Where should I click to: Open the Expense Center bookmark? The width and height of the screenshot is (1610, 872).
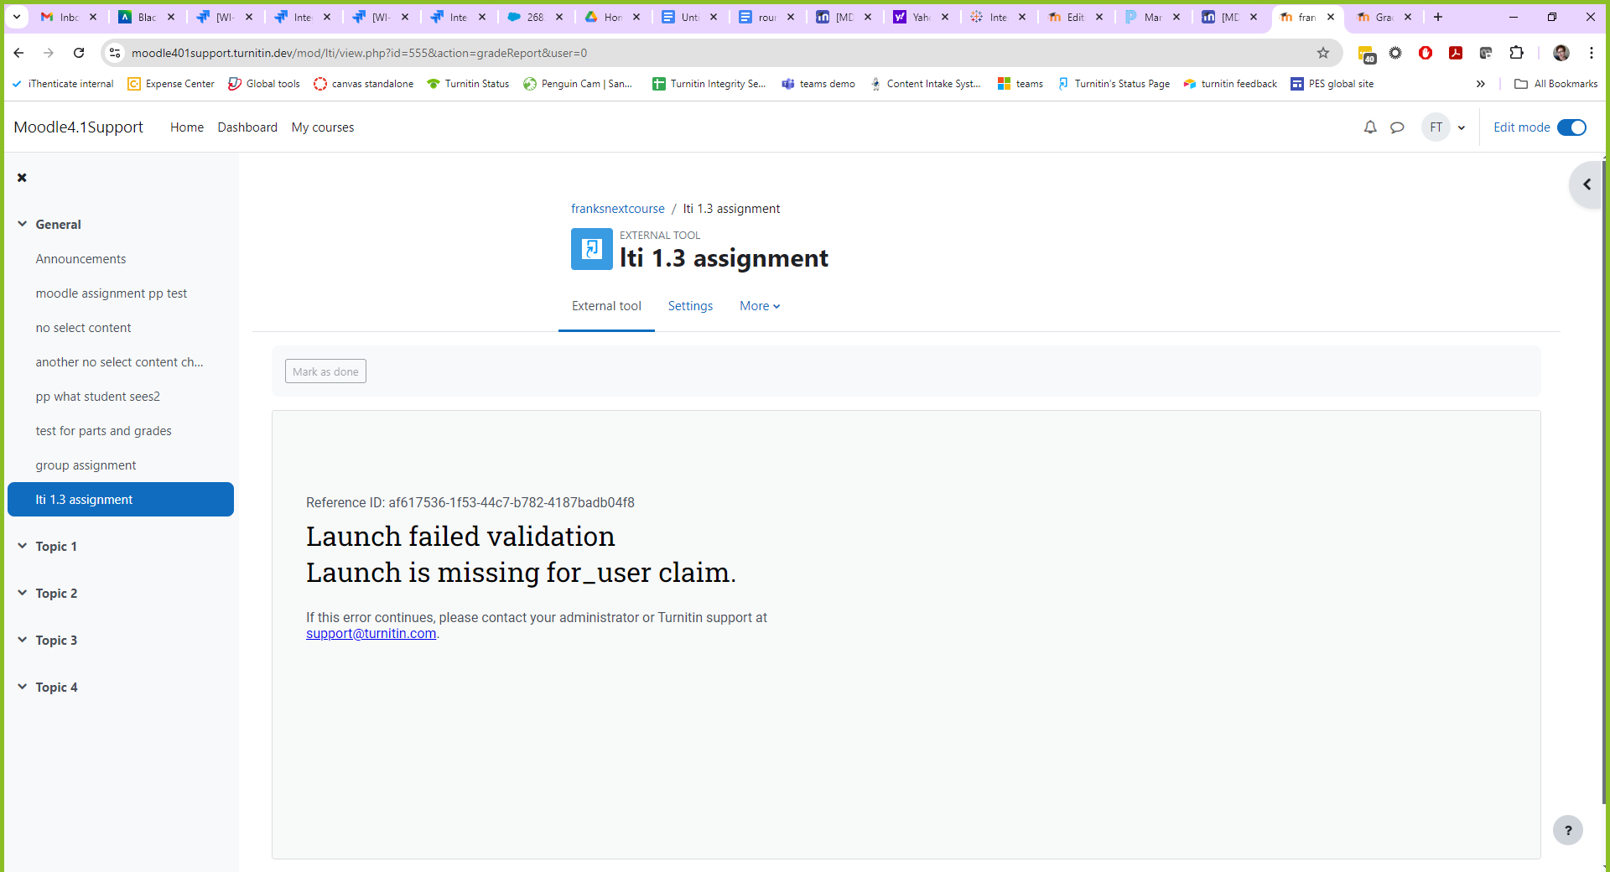tap(171, 84)
